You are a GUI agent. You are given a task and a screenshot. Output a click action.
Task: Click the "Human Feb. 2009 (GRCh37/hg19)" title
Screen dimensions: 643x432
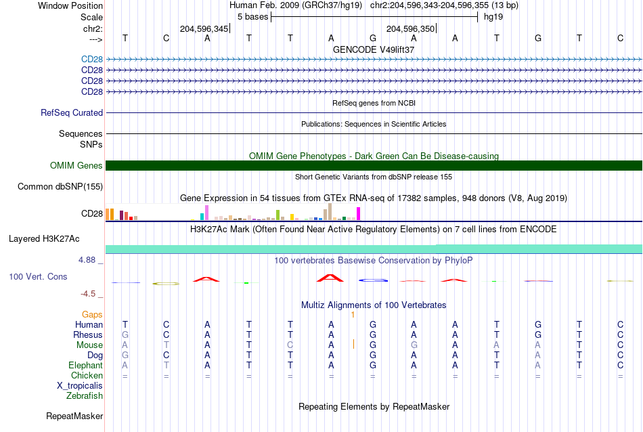click(x=296, y=5)
